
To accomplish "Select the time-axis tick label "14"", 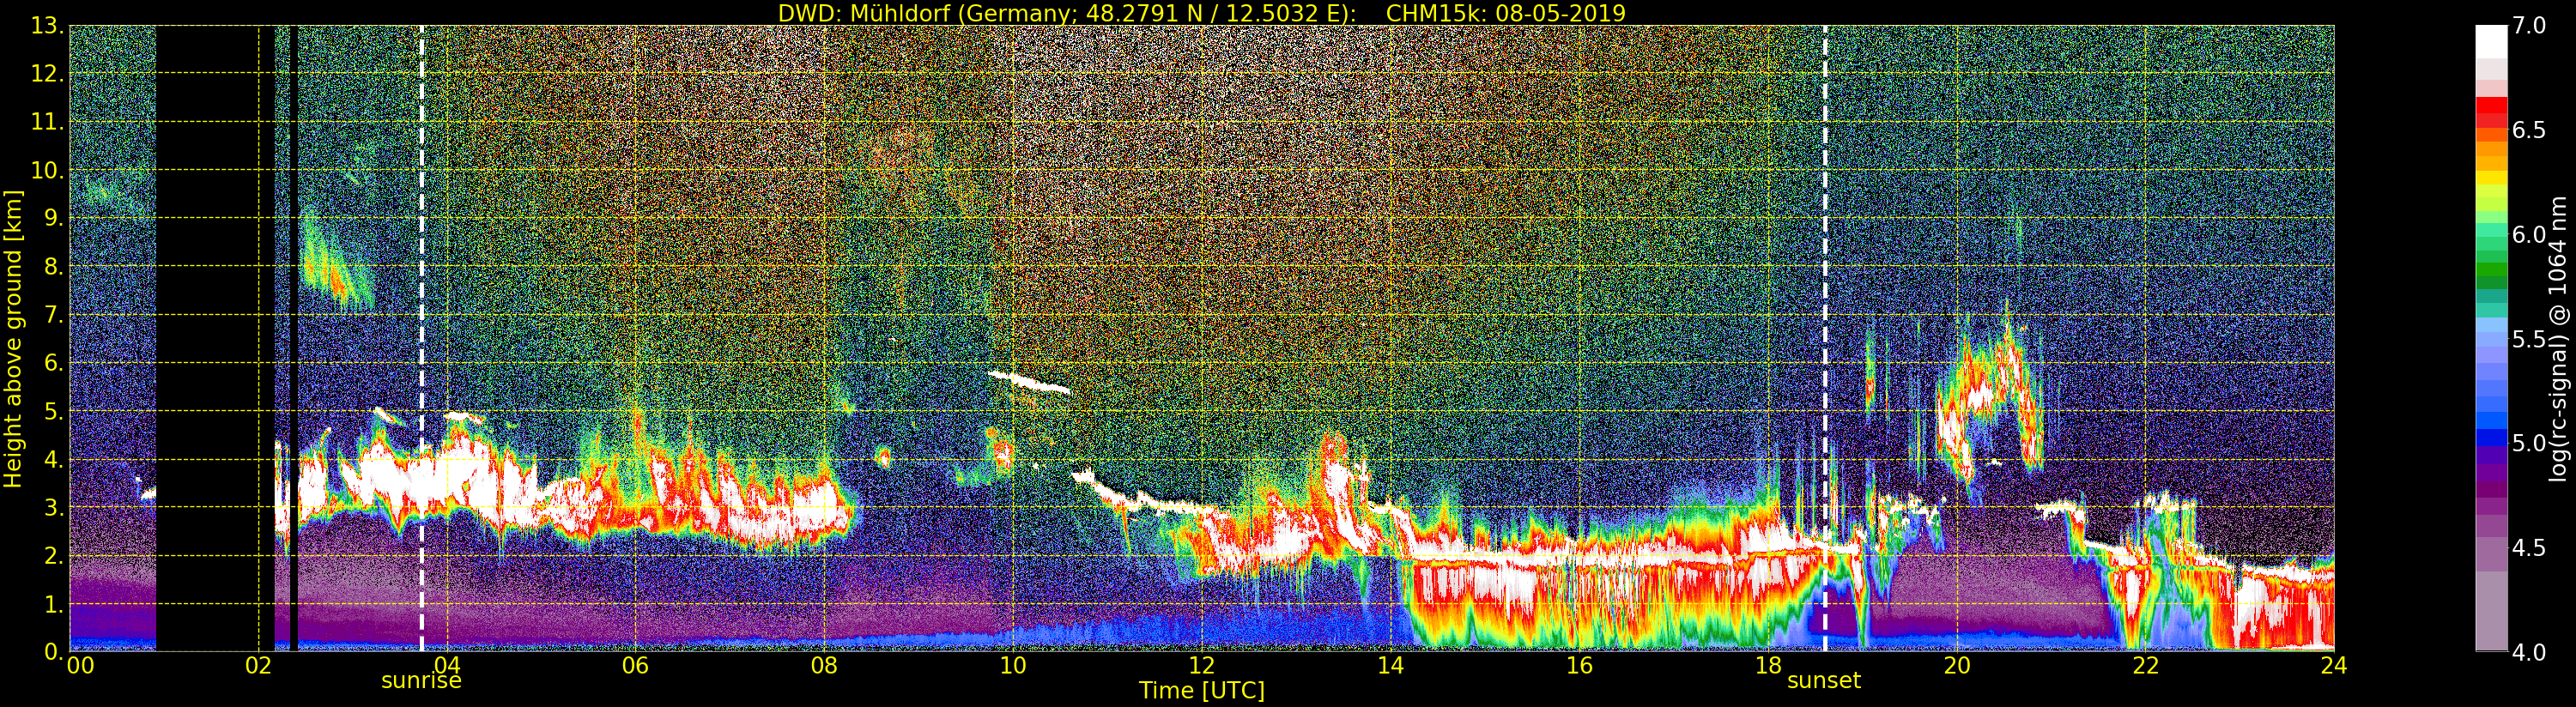I will click(1390, 666).
